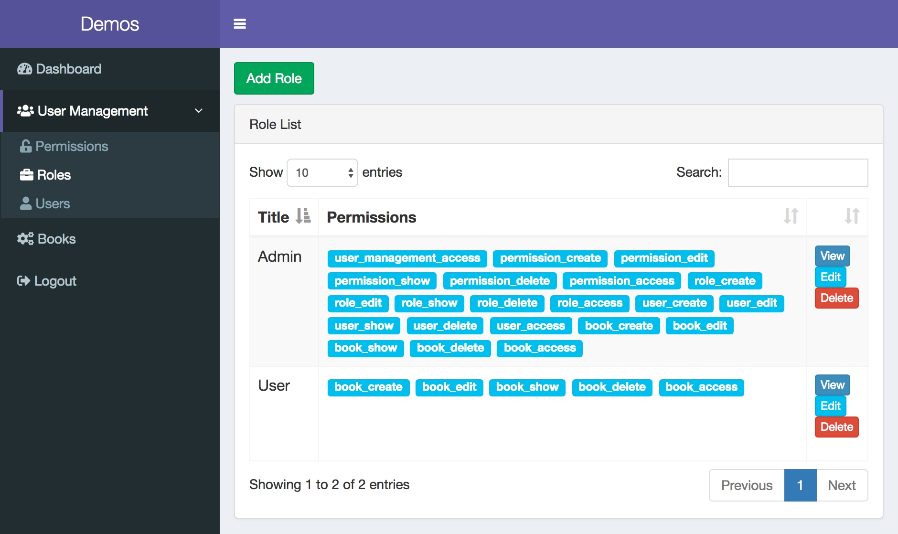Open the Demos brand link

tap(109, 24)
